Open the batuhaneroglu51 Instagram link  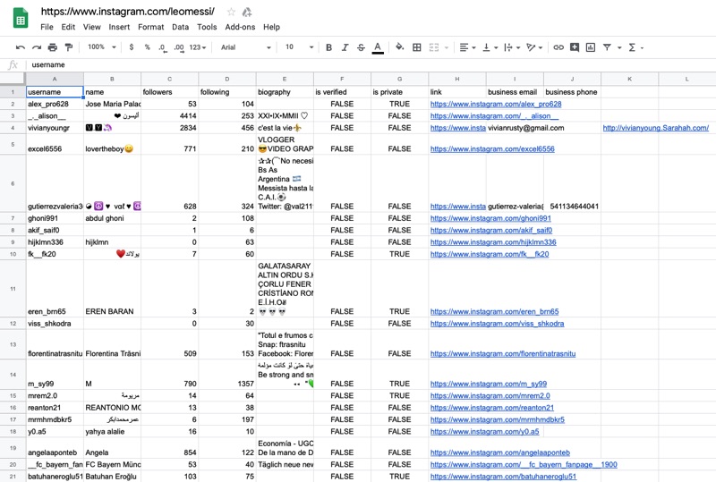pos(503,477)
